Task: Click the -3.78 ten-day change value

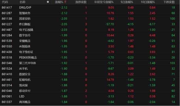Action: pos(152,80)
